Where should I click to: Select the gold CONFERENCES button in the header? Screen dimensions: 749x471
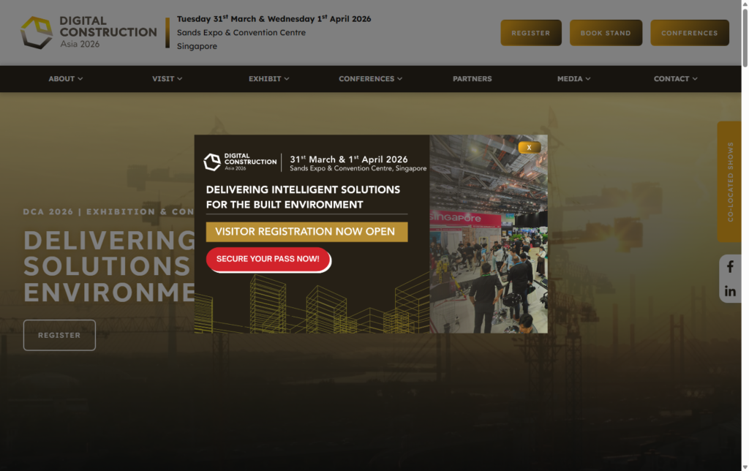690,32
